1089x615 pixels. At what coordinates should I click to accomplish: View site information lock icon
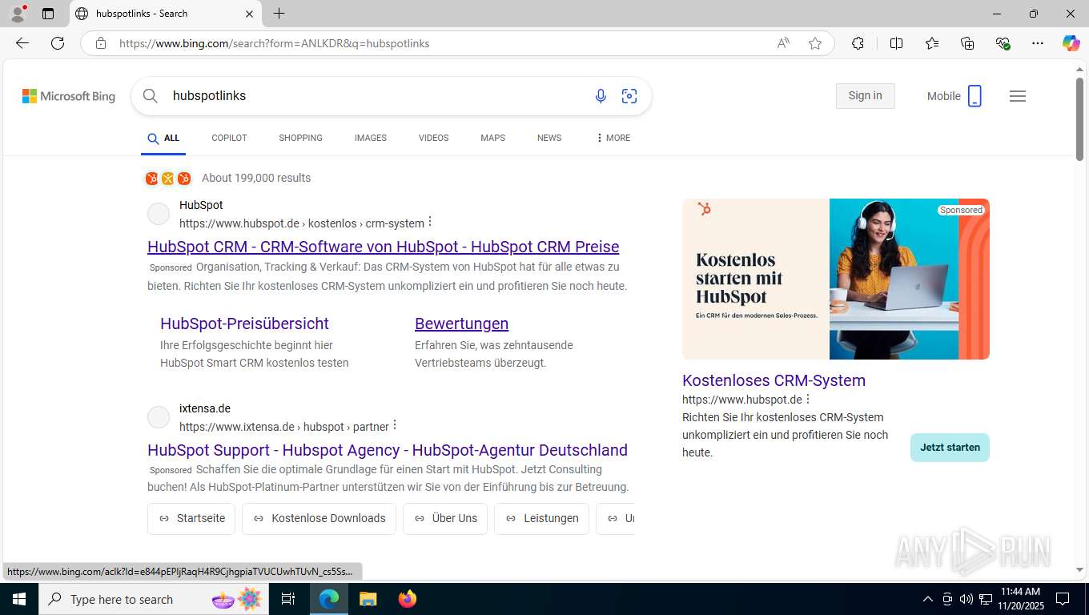[x=101, y=43]
